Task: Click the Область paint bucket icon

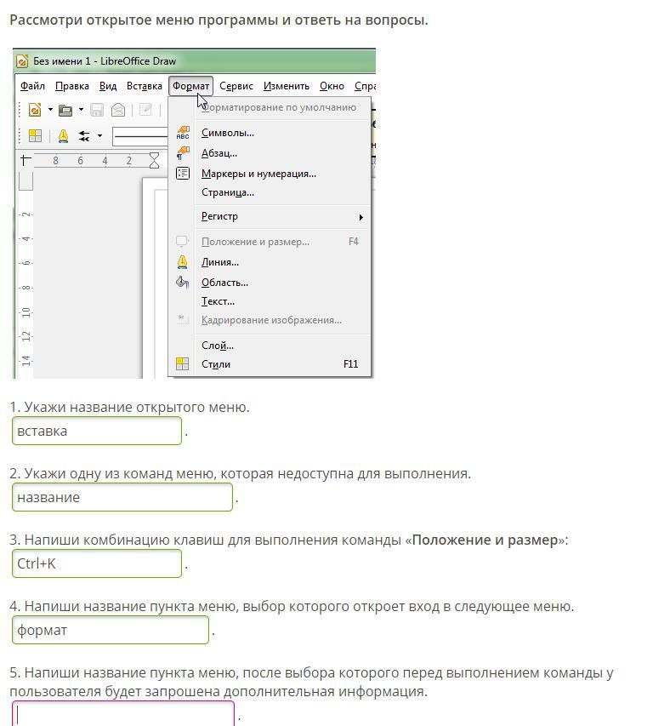Action: (182, 282)
